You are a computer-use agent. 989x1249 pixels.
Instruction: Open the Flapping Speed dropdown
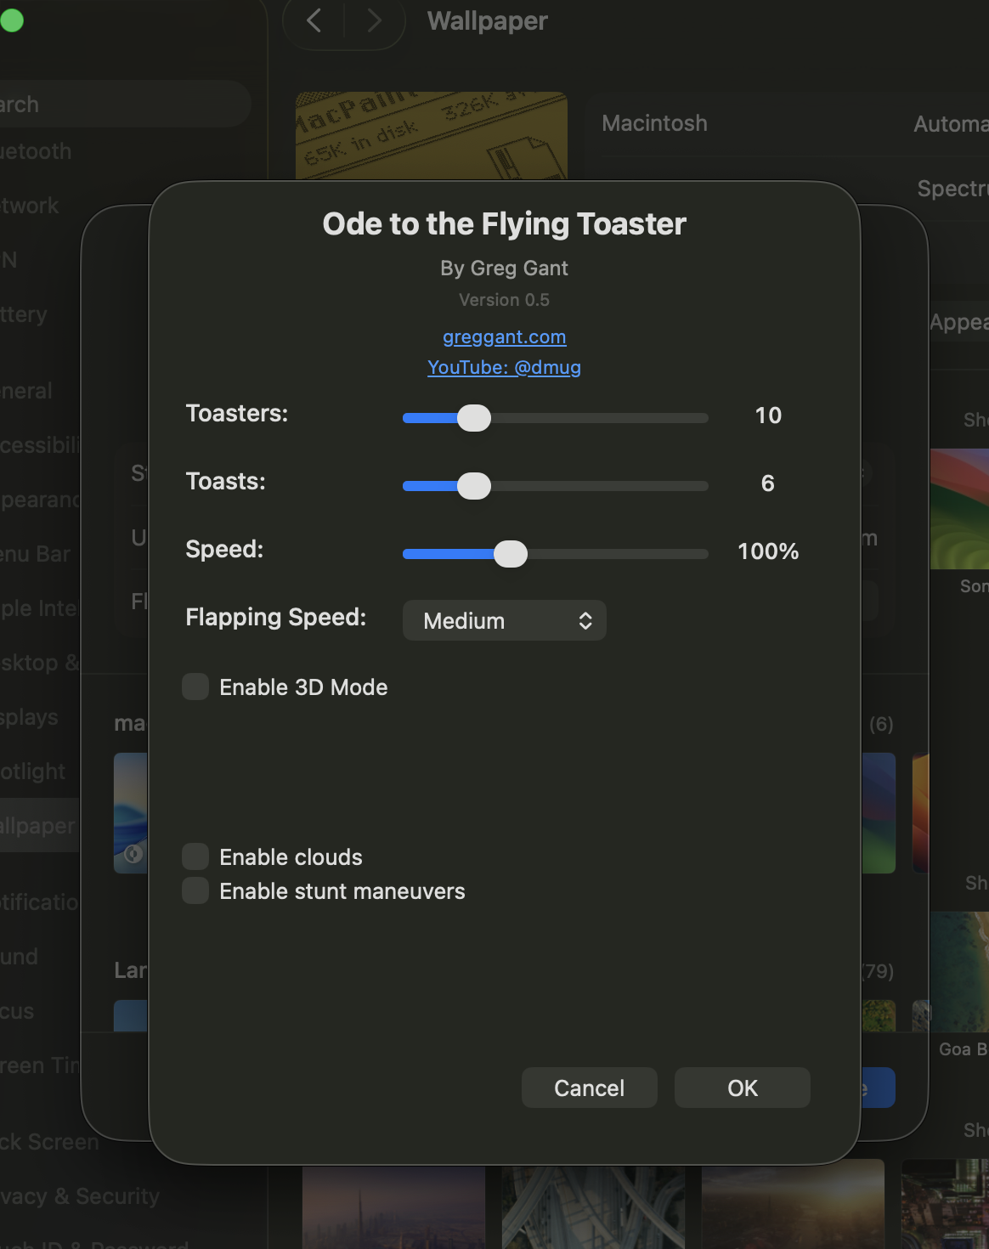[503, 621]
